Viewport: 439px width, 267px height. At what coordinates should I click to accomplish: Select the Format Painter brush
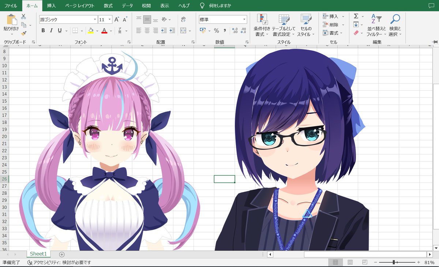pyautogui.click(x=23, y=33)
